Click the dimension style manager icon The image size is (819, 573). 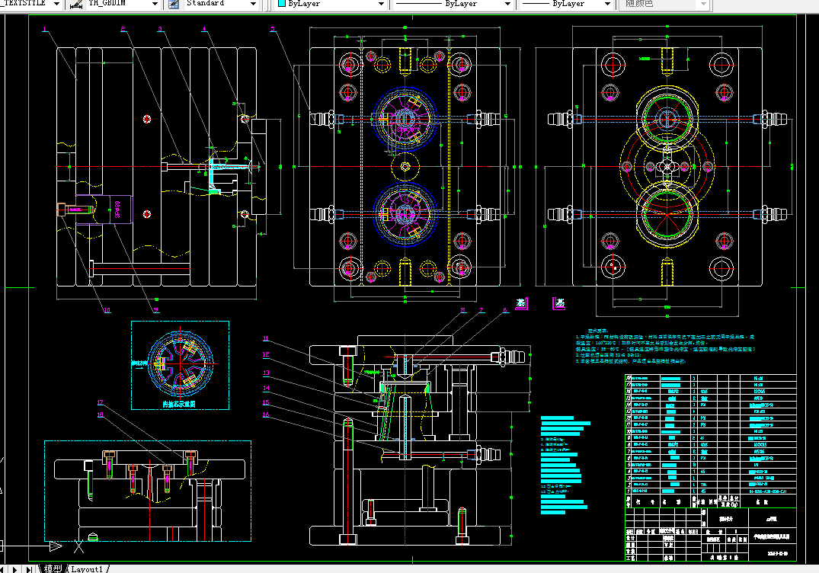(76, 4)
